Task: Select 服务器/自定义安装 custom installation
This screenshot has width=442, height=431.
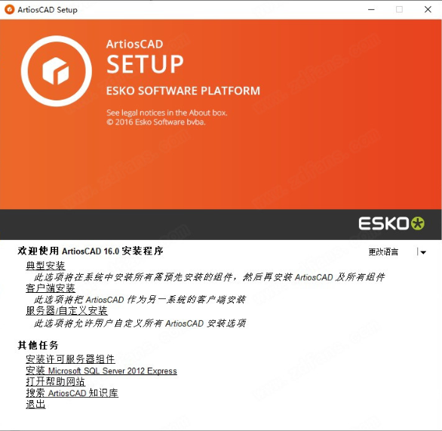Action: 67,310
